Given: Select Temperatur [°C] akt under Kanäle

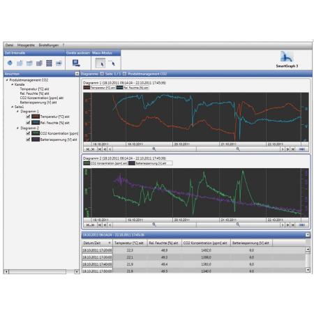Looking at the screenshot, I should coord(34,89).
